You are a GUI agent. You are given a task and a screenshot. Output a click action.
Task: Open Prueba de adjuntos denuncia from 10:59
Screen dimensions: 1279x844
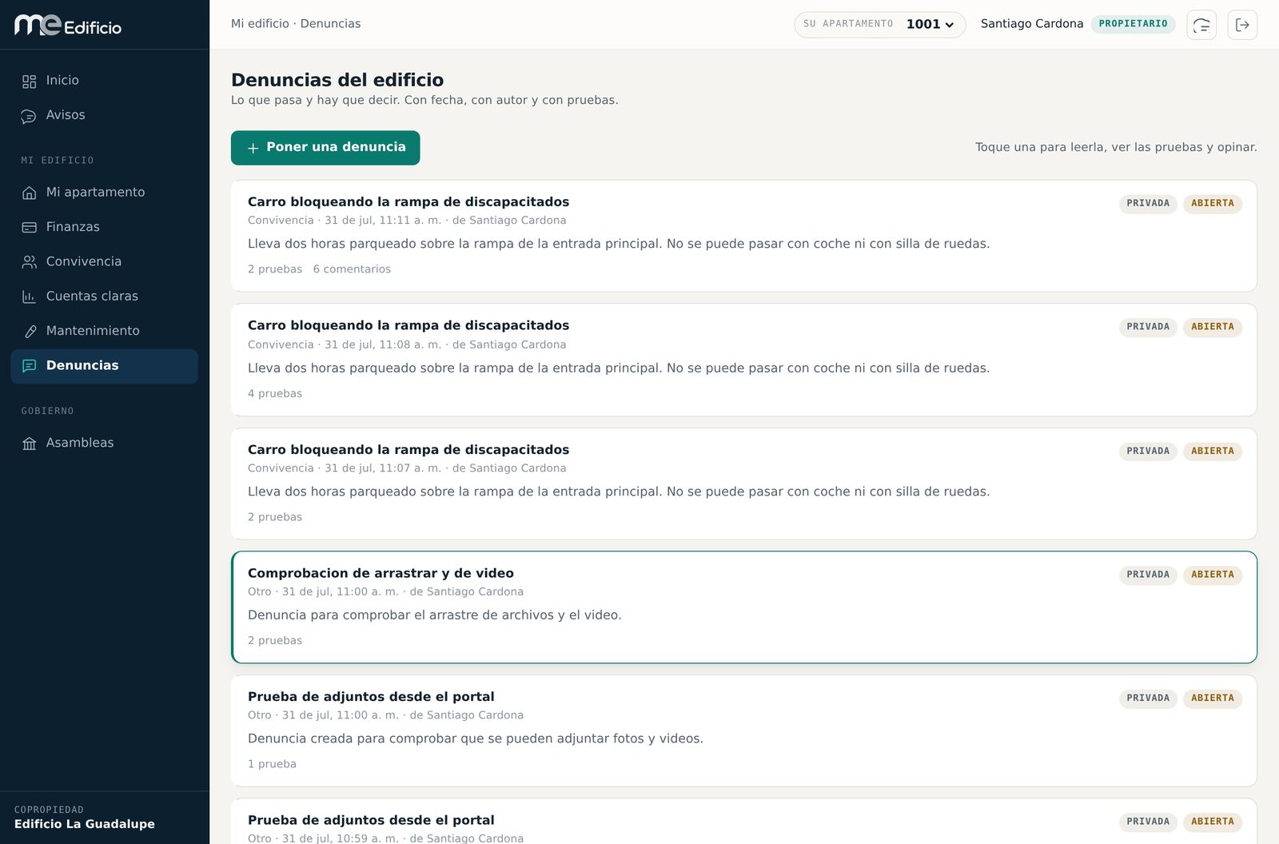(743, 822)
